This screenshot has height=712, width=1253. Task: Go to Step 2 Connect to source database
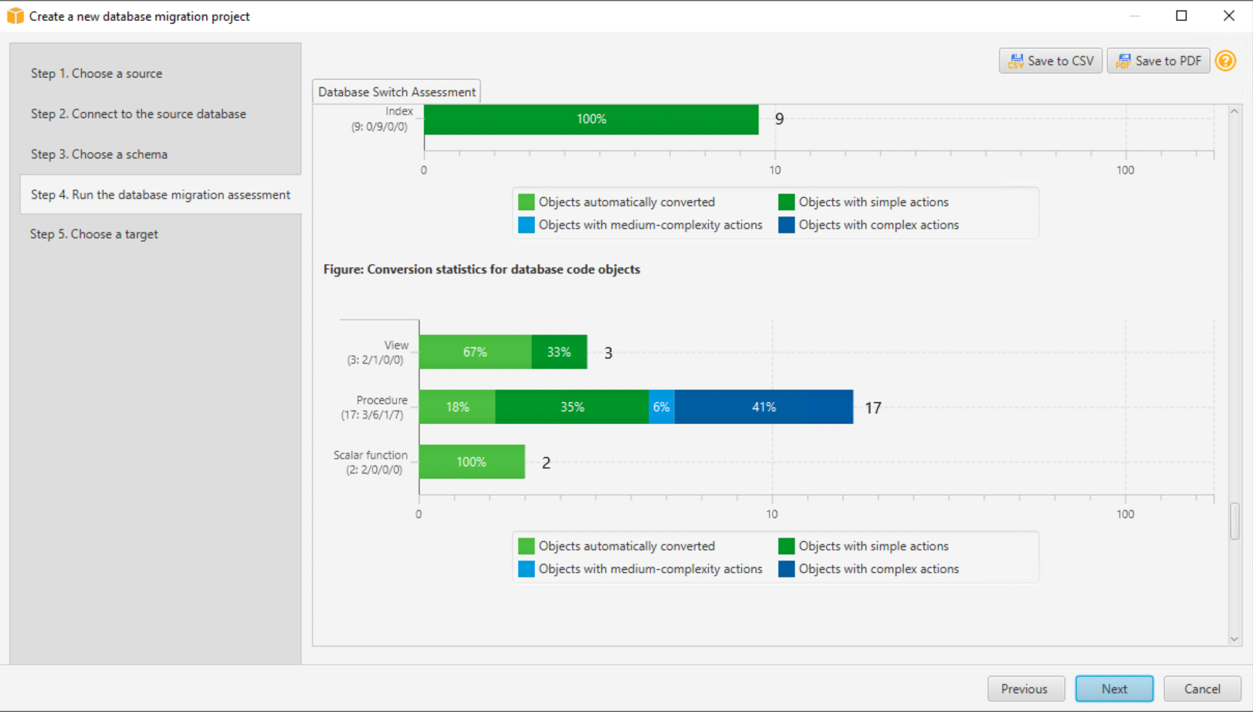pos(138,114)
